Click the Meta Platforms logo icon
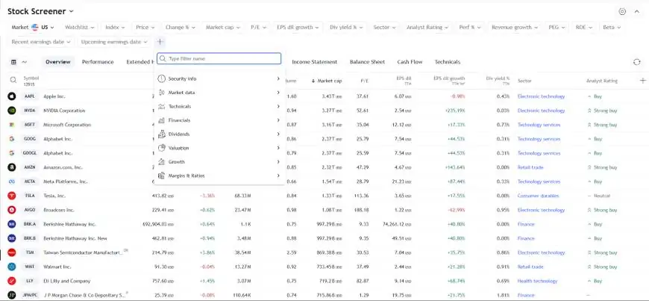649x301 pixels. pyautogui.click(x=12, y=181)
